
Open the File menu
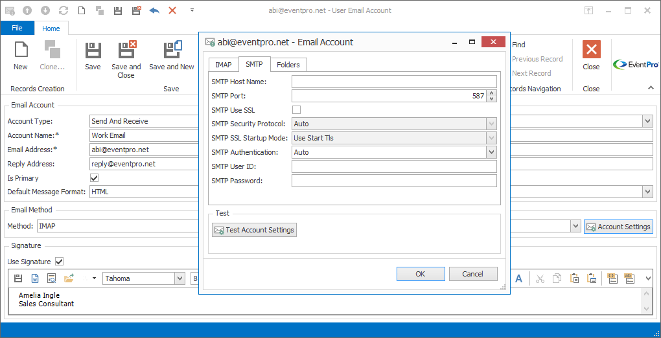17,28
